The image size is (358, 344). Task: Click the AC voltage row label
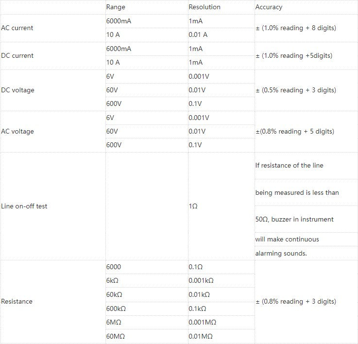[17, 131]
